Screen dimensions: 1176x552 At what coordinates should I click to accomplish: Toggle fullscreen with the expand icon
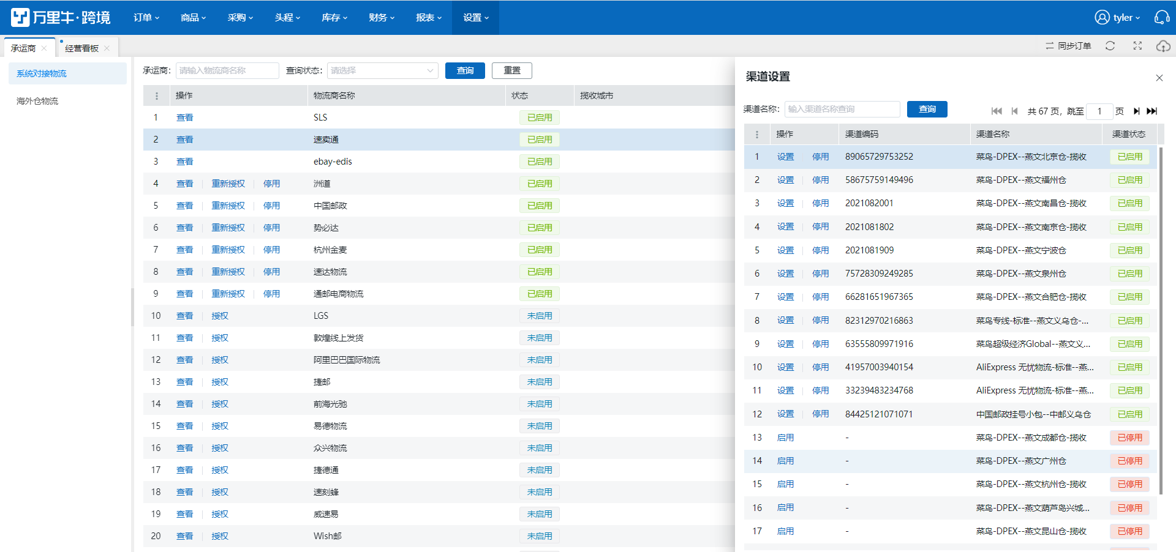point(1137,46)
